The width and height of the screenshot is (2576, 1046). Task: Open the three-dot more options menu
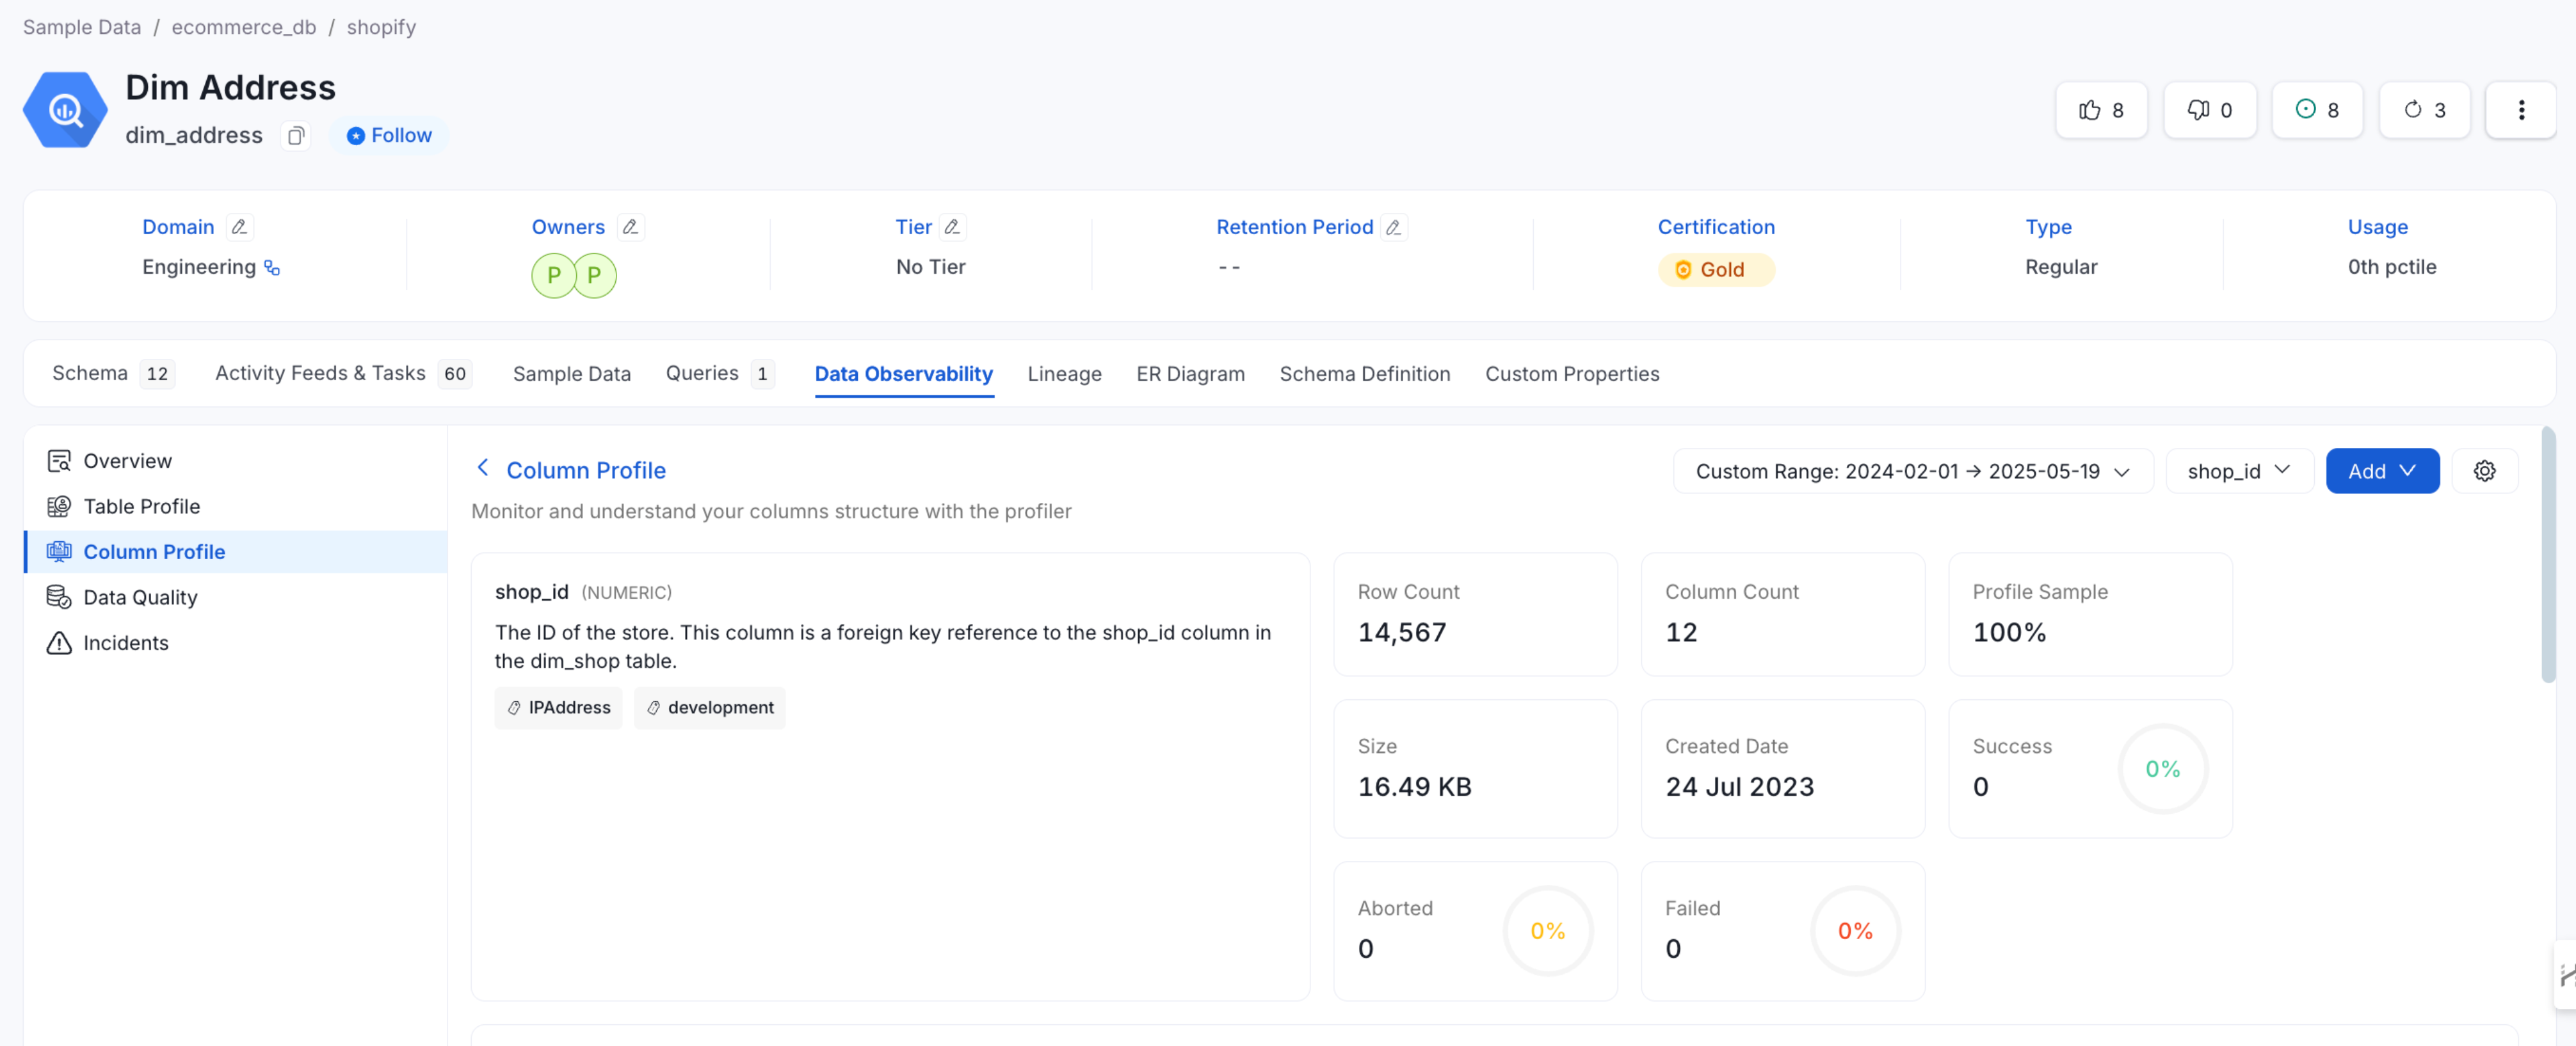2520,110
